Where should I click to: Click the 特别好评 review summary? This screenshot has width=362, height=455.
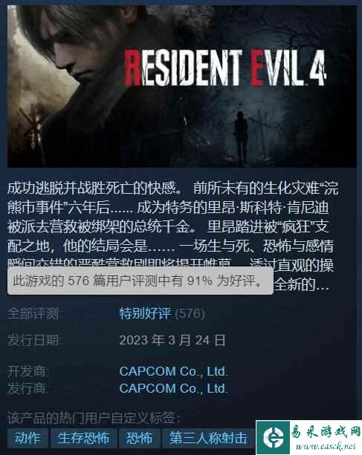point(145,314)
